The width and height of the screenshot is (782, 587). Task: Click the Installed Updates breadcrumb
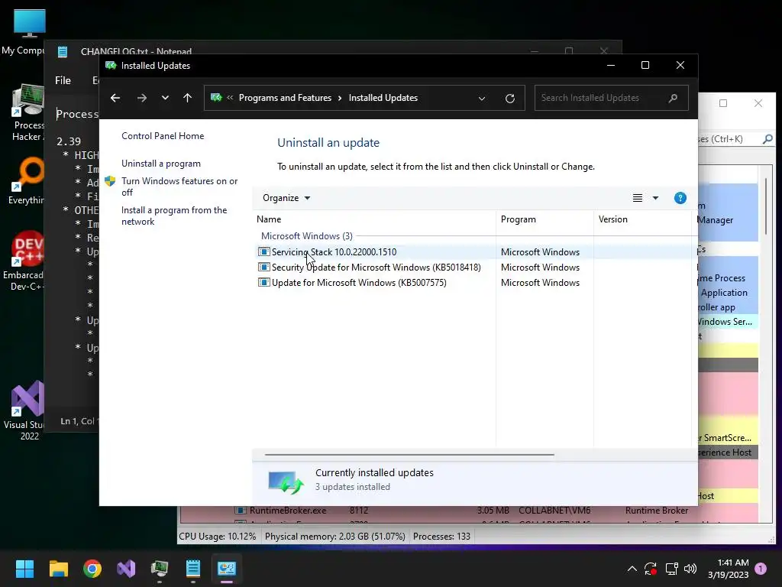(x=383, y=98)
